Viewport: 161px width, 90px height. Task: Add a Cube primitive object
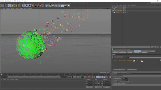pos(47,6)
